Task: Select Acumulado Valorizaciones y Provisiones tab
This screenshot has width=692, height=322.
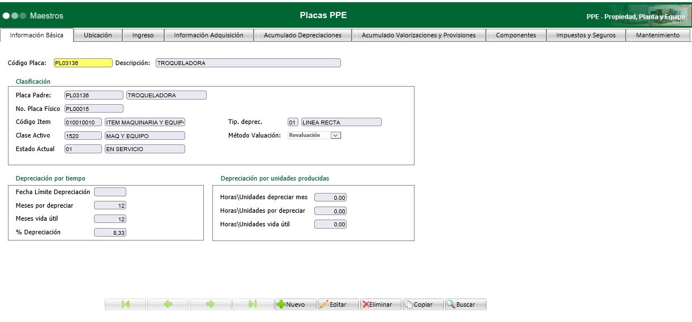Action: pos(418,35)
